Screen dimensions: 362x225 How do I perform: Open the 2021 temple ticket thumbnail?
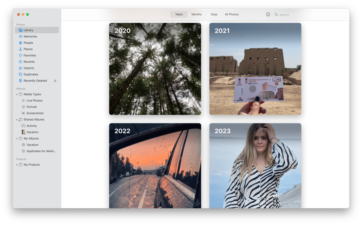pos(255,69)
